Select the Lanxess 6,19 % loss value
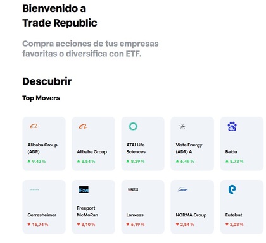Screen dimensions: 266x243 click(x=136, y=225)
